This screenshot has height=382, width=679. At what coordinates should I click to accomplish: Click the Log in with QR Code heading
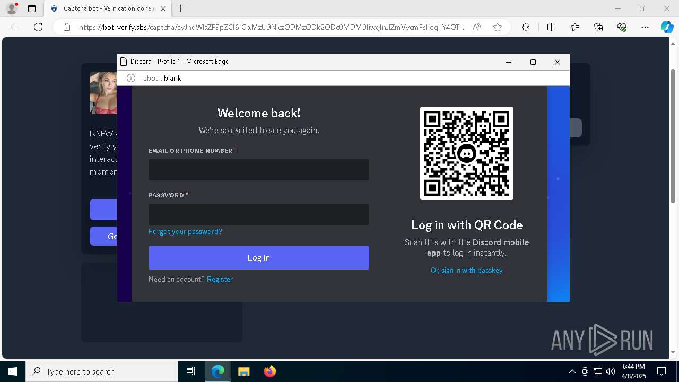467,225
